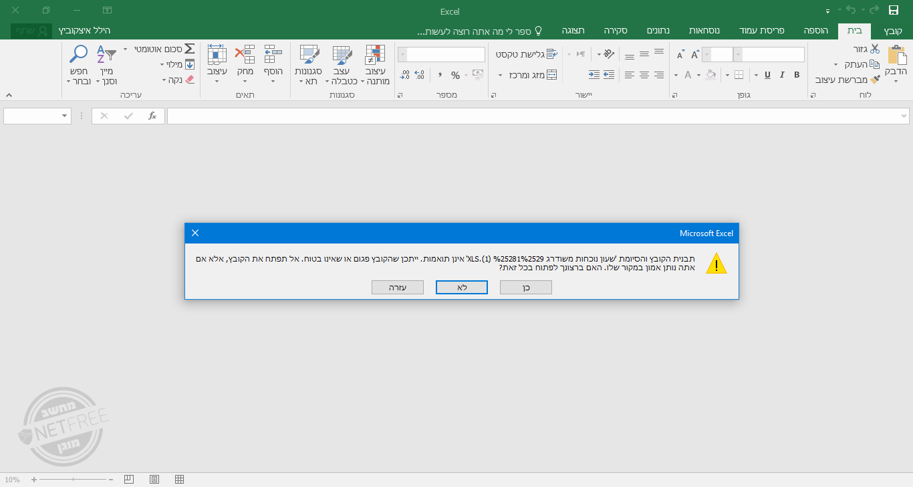This screenshot has height=487, width=913.
Task: Click Insert cells (הוסף) icon
Action: click(273, 54)
